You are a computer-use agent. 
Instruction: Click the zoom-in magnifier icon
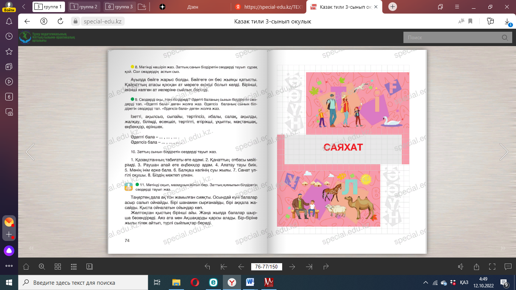pos(42,267)
